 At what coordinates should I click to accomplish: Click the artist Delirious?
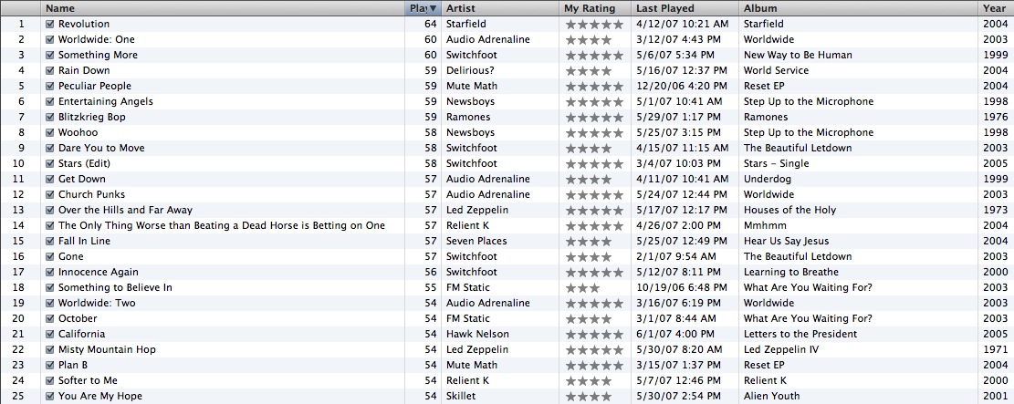pos(469,70)
